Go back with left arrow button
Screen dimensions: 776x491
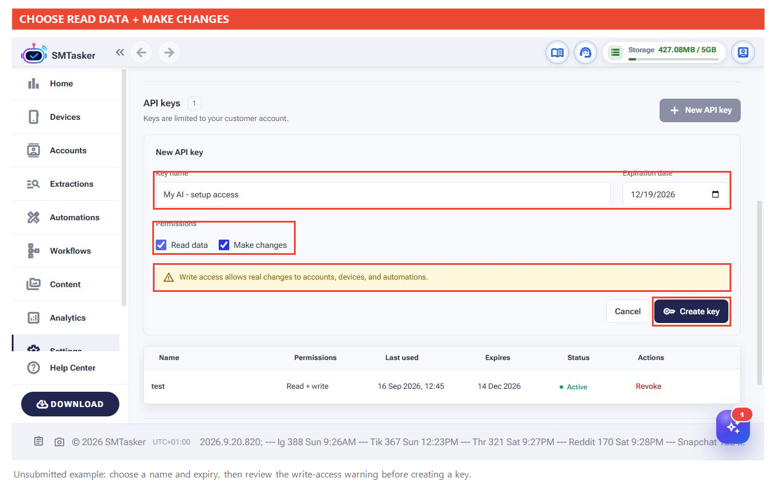(141, 53)
